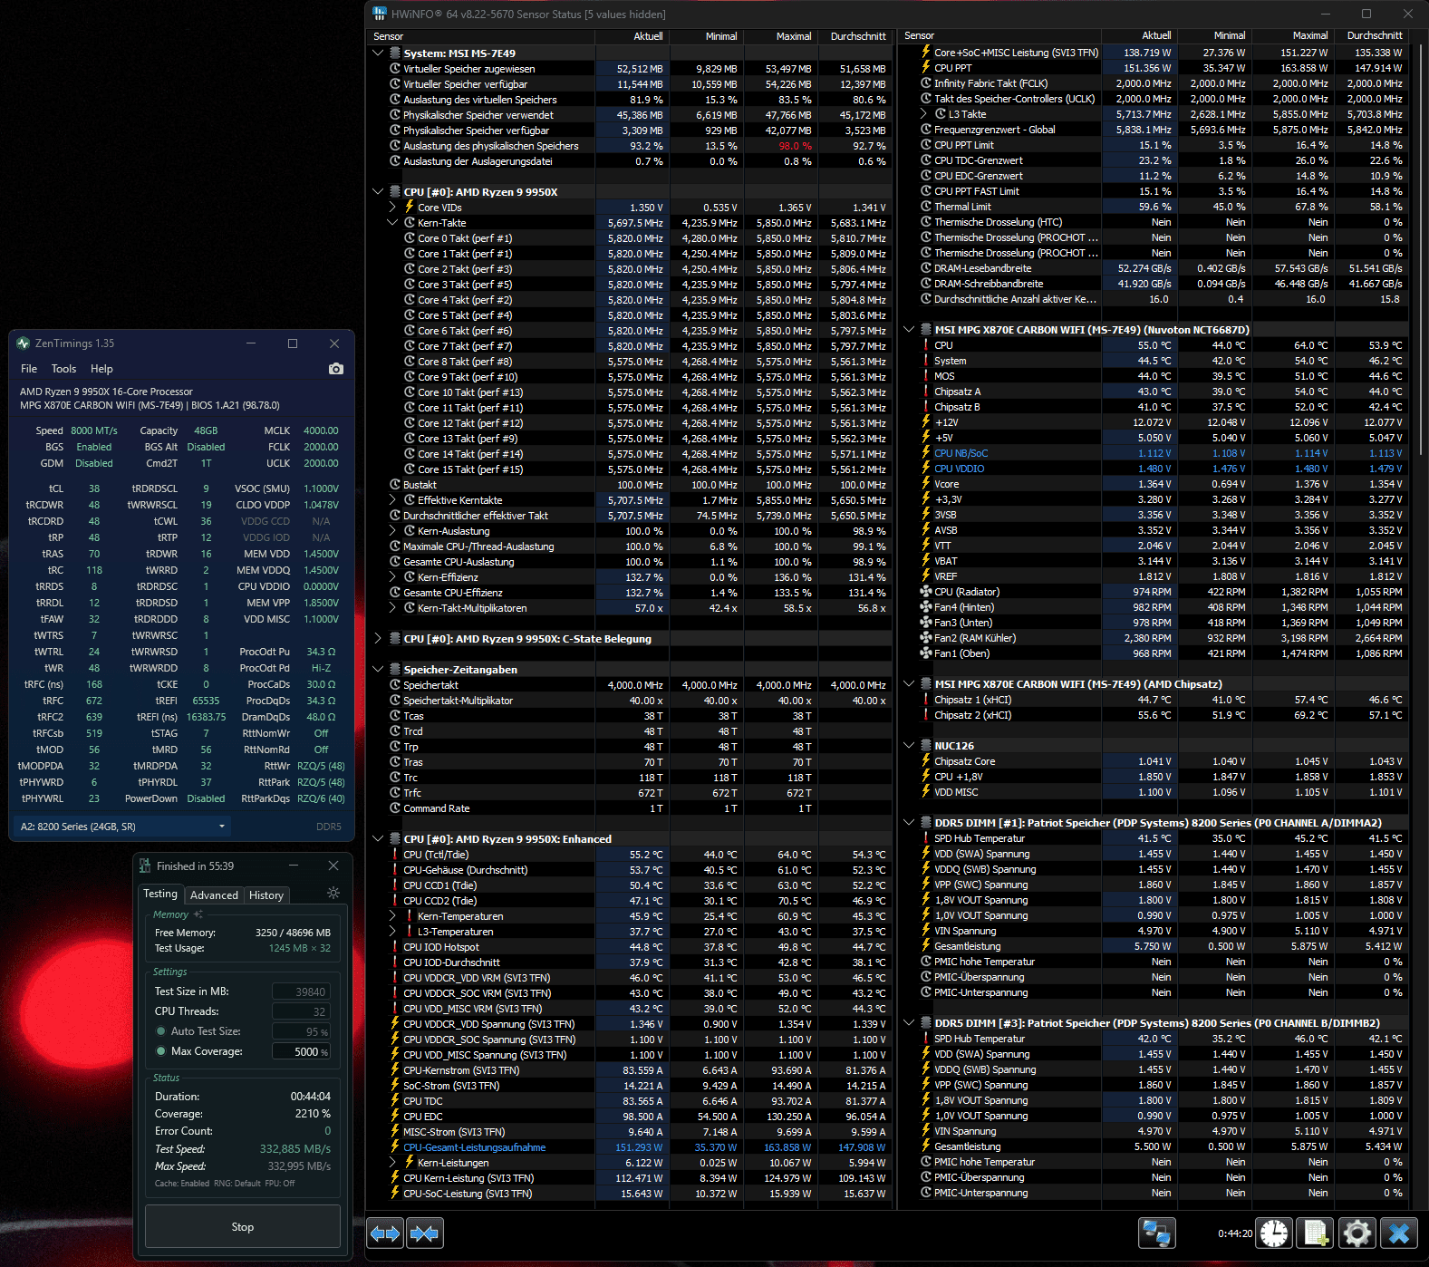Click the log file with plus icon
Viewport: 1429px width, 1267px height.
click(1316, 1233)
